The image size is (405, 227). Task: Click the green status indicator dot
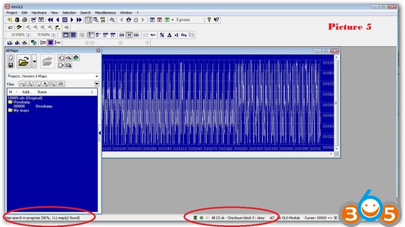[x=201, y=218]
